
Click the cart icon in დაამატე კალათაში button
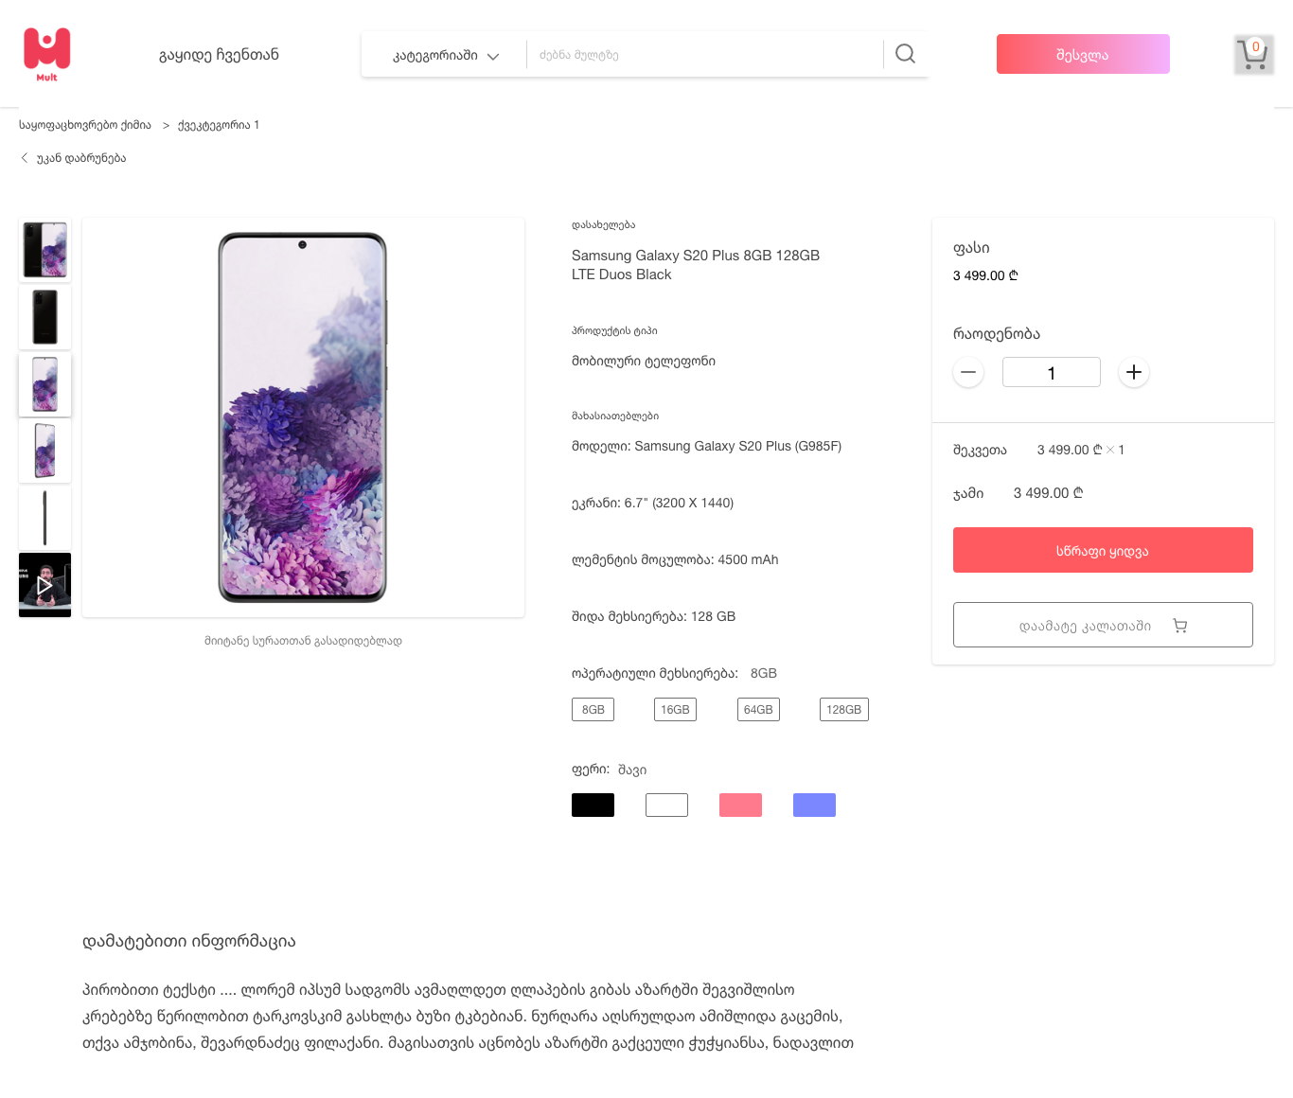(1179, 626)
